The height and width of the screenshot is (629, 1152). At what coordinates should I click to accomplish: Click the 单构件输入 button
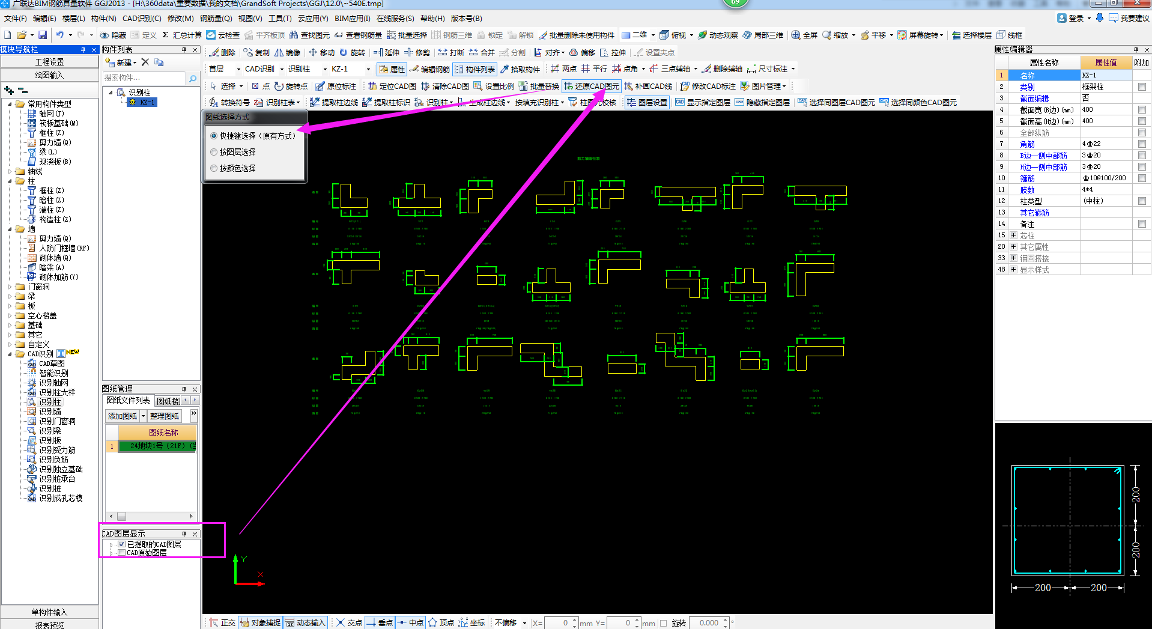pyautogui.click(x=49, y=612)
